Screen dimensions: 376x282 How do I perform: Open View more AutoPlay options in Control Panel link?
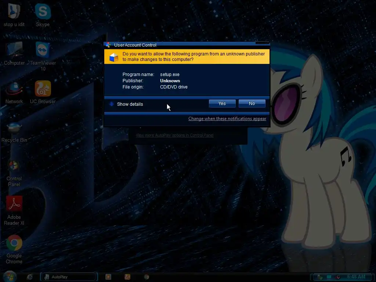pyautogui.click(x=174, y=135)
